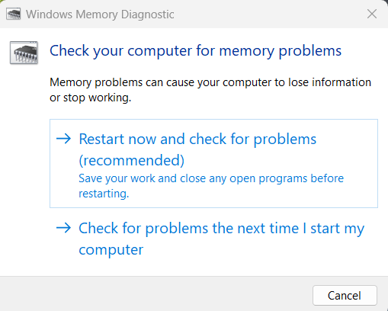Click 'next time' words in the second option
This screenshot has height=311, width=388.
[x=268, y=228]
